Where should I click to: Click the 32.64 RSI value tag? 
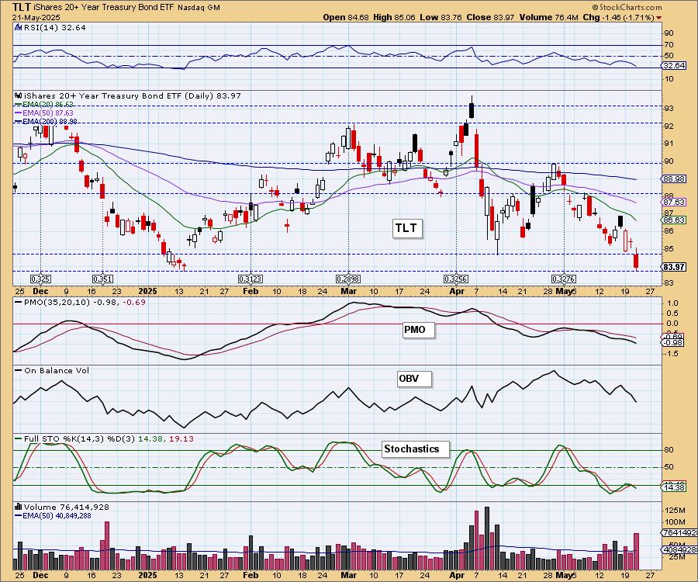pos(674,65)
